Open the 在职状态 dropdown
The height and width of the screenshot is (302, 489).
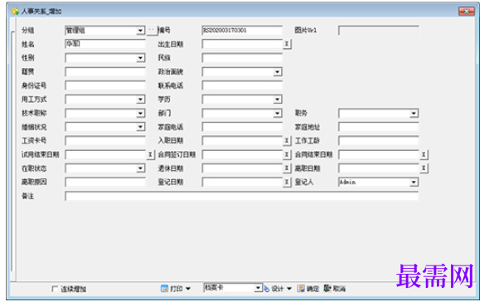pyautogui.click(x=140, y=168)
